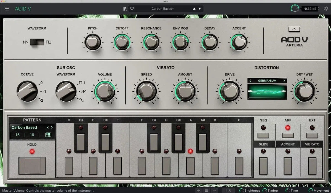Screen dimensions: 331x193
Task: Load the next preset with the down arrow
Action: 200,9
